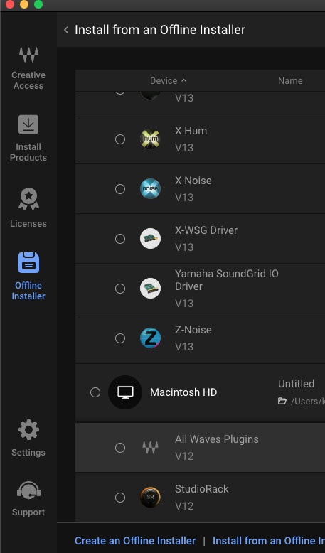Click the X-WSG Driver icon
The height and width of the screenshot is (553, 325).
point(150,238)
